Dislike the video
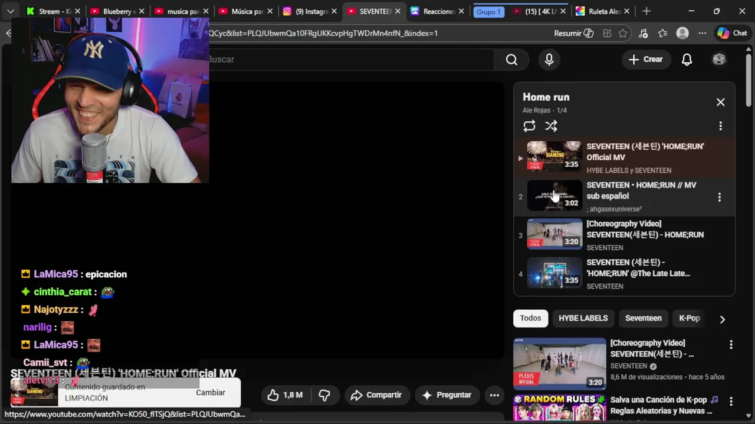 point(324,395)
